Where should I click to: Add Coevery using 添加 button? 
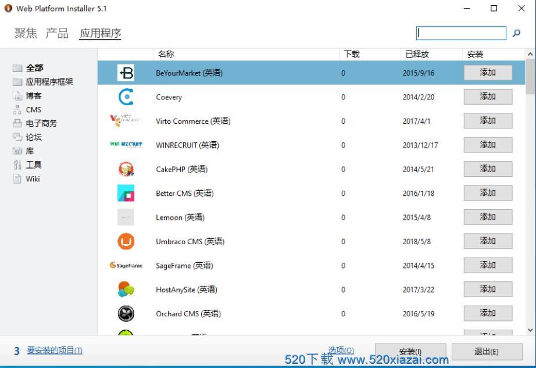pos(488,97)
